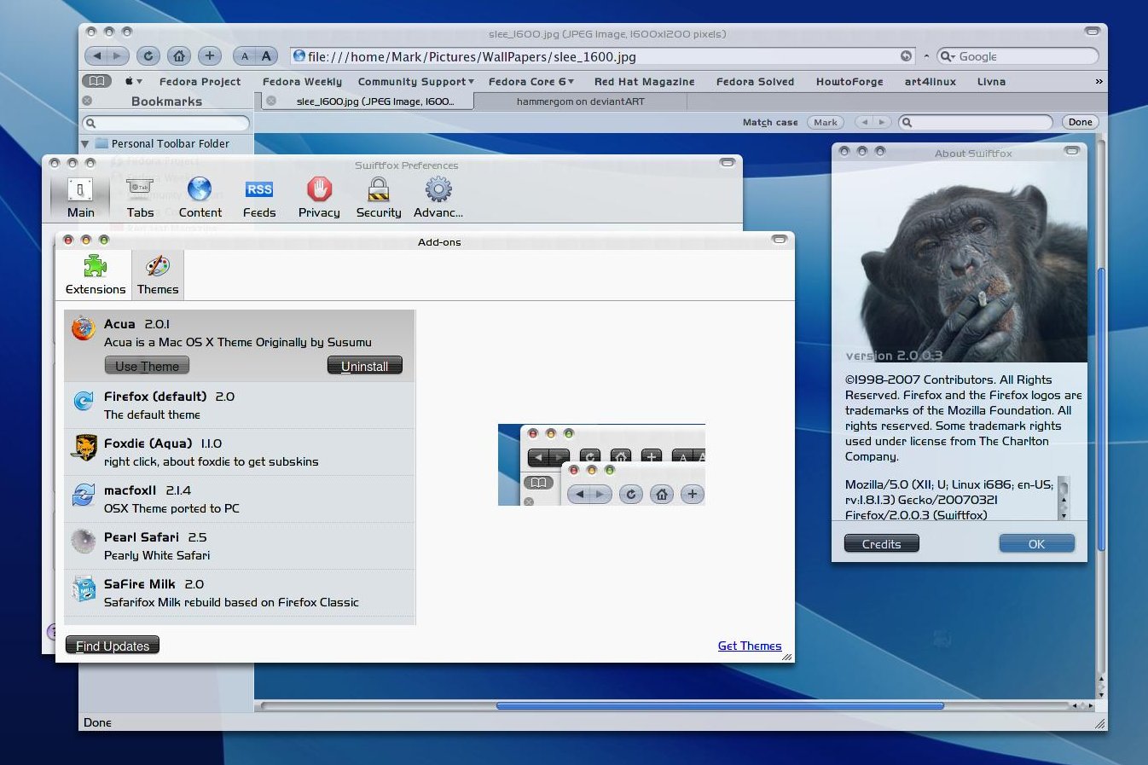The width and height of the screenshot is (1148, 765).
Task: Click the Acua theme preview thumbnail
Action: tap(601, 465)
